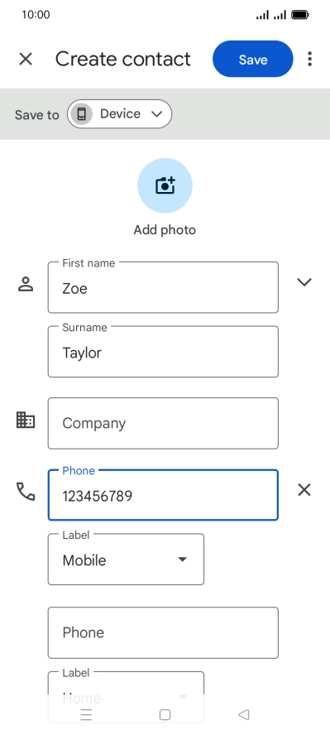Image resolution: width=330 pixels, height=735 pixels.
Task: Close the Create contact screen
Action: 26,59
